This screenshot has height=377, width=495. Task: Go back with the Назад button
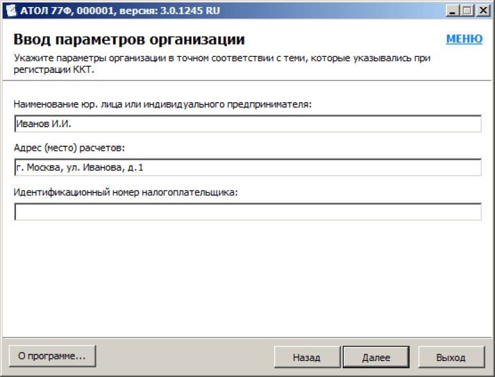(x=307, y=357)
